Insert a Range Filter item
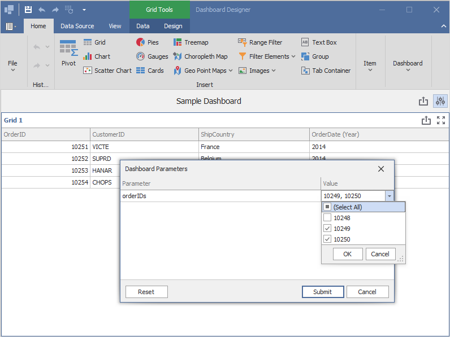The image size is (450, 337). [x=260, y=42]
